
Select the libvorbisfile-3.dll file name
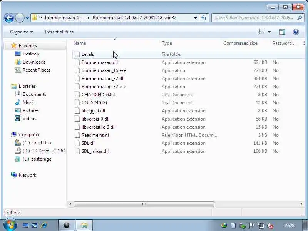pyautogui.click(x=99, y=127)
